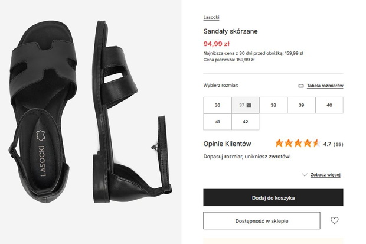Click the Opinie Klientów heading
The height and width of the screenshot is (244, 366).
(227, 144)
